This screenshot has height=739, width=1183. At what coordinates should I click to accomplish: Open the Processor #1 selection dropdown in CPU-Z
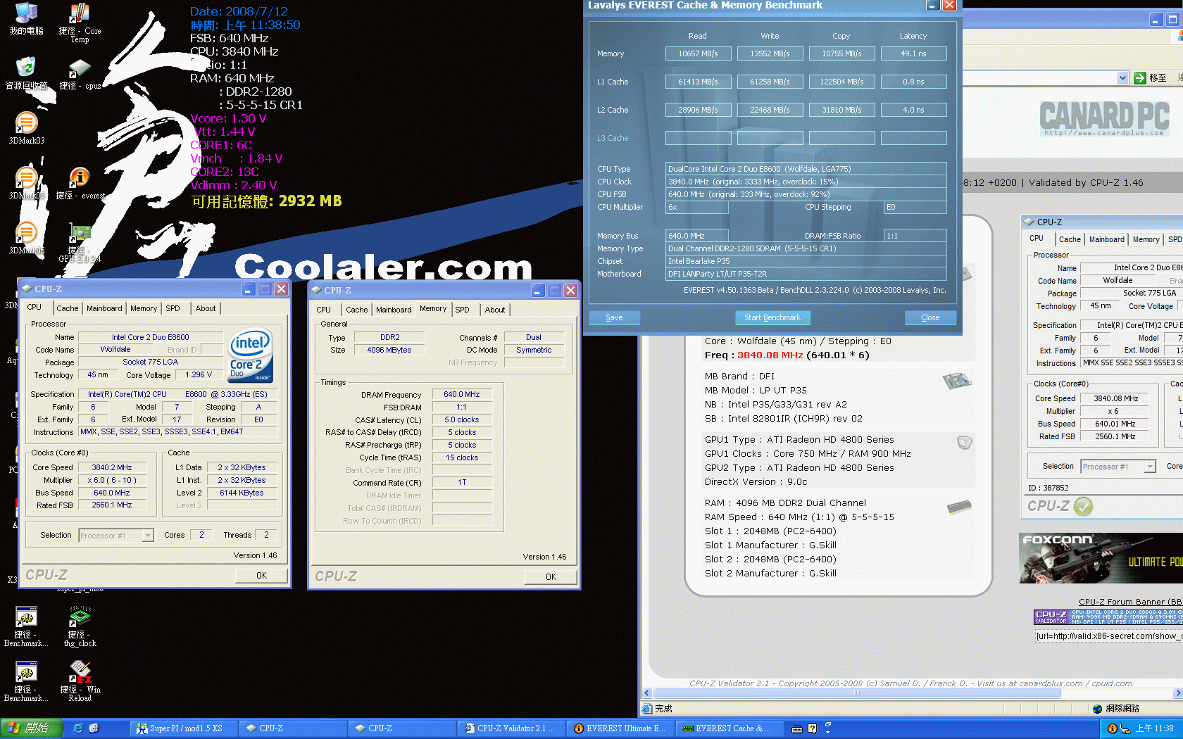click(x=116, y=536)
